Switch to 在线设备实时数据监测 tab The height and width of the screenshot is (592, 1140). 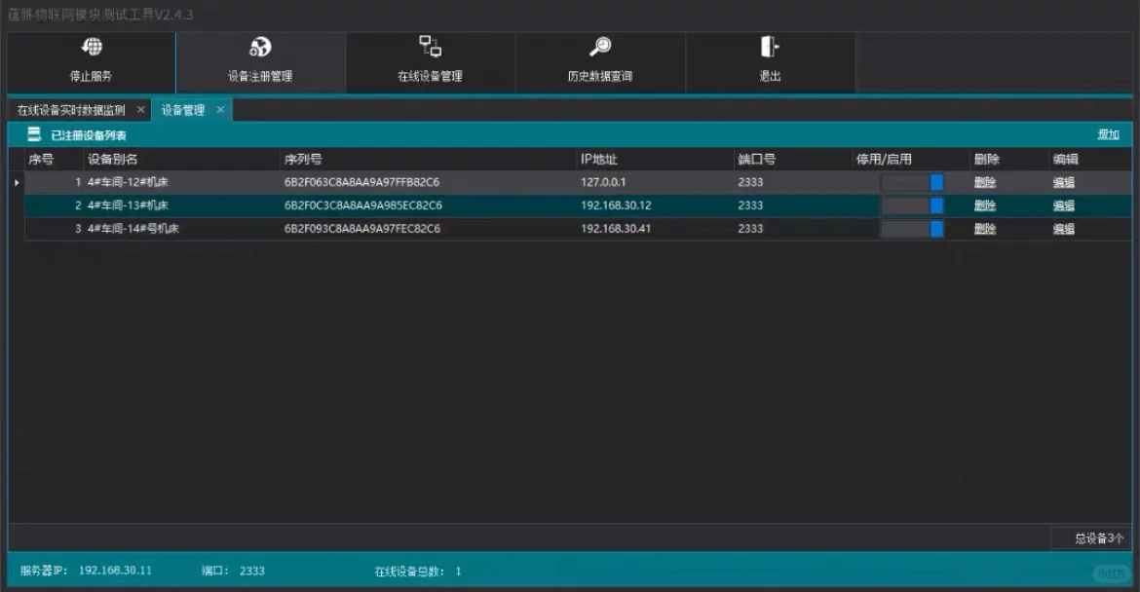click(71, 110)
